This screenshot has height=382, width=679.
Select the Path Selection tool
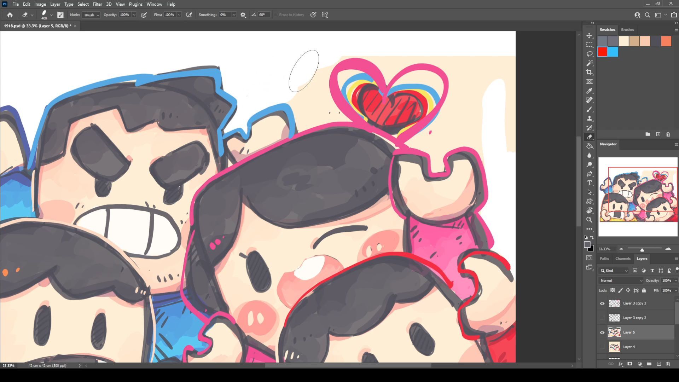click(590, 192)
